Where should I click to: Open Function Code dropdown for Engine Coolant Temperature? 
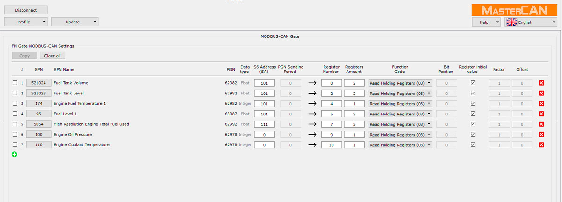tap(400, 144)
